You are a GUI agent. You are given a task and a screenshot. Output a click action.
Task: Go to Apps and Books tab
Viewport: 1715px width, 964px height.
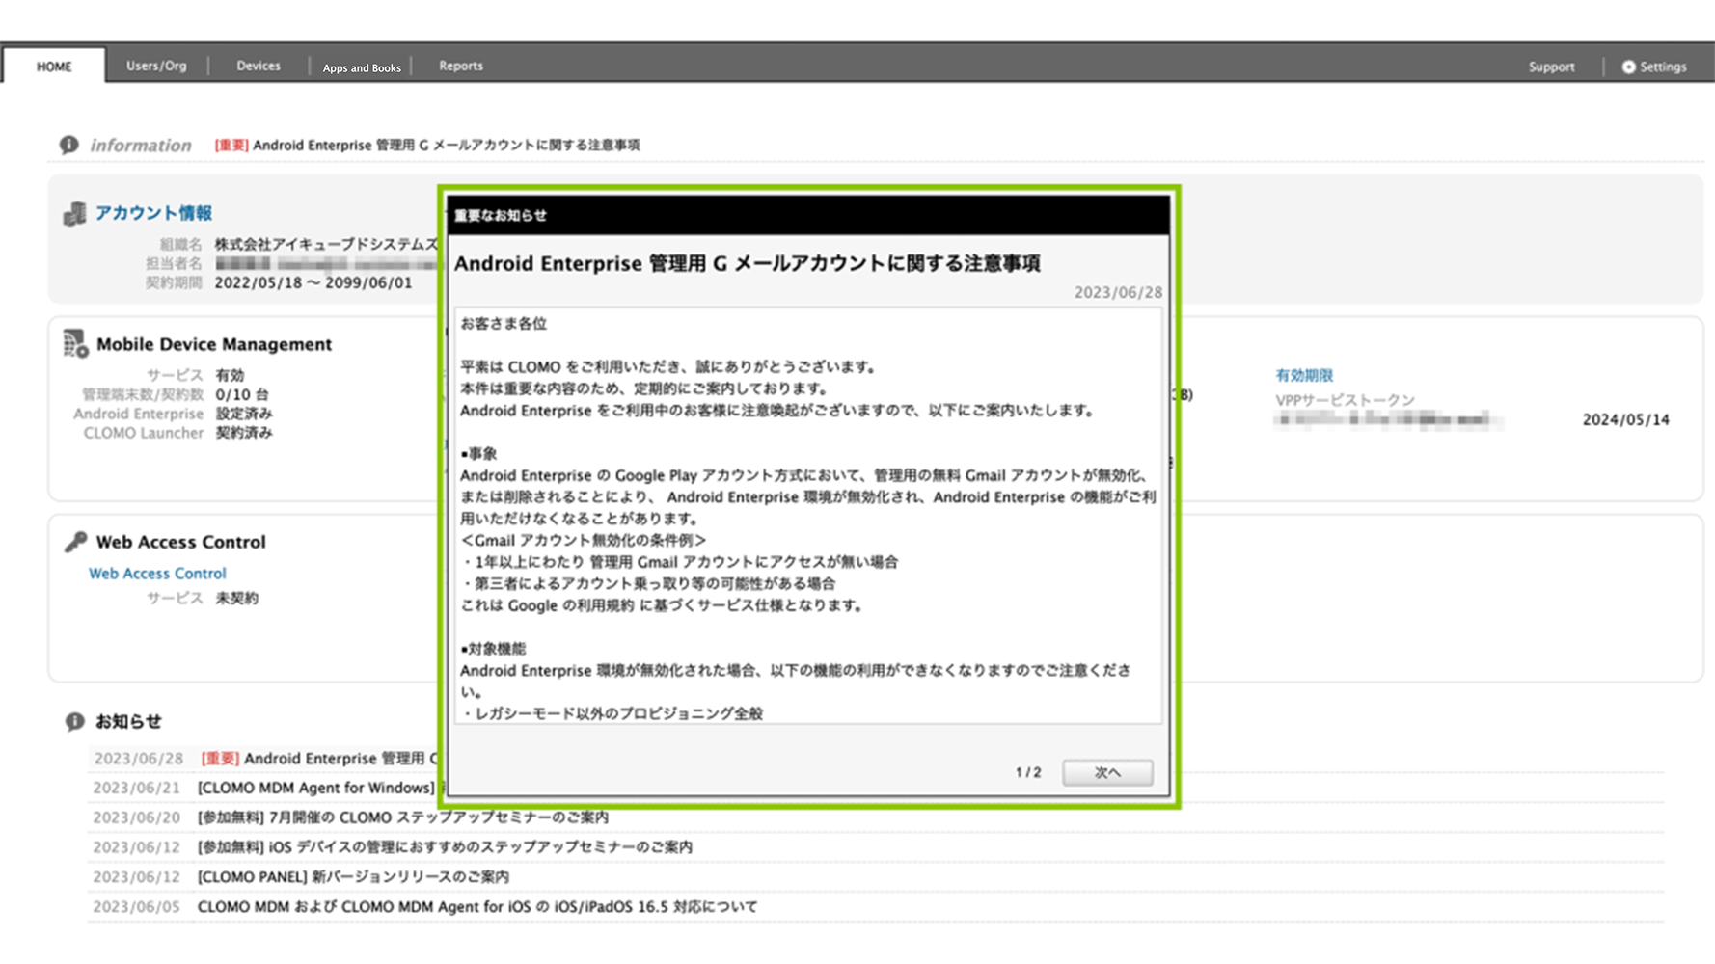(362, 67)
